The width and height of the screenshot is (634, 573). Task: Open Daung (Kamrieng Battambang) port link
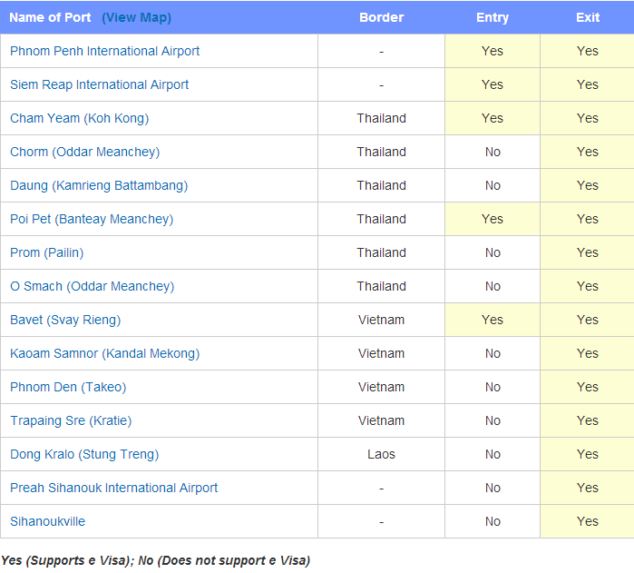[99, 185]
